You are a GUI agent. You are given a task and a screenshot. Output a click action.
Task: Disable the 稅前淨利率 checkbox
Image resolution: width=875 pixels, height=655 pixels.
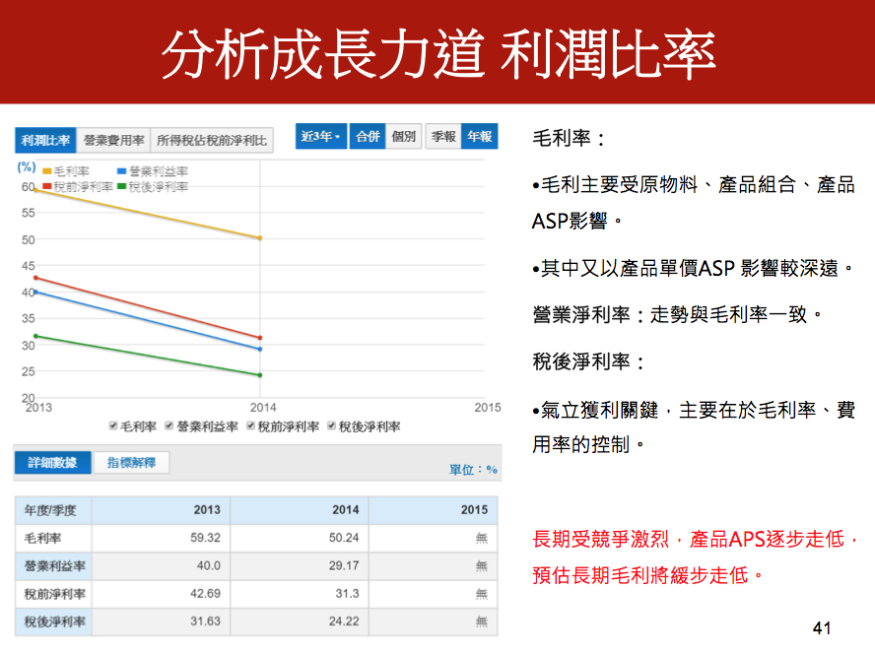point(251,426)
